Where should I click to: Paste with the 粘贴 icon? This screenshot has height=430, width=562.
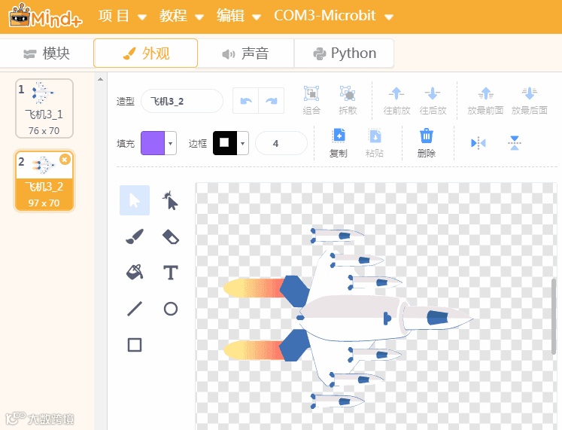375,143
